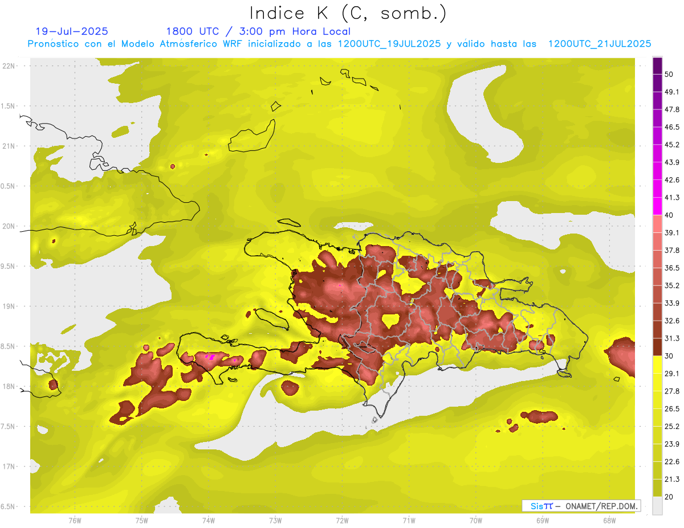Choose the gray swatch below 20 in the legend
Image resolution: width=684 pixels, height=528 pixels.
pyautogui.click(x=657, y=505)
